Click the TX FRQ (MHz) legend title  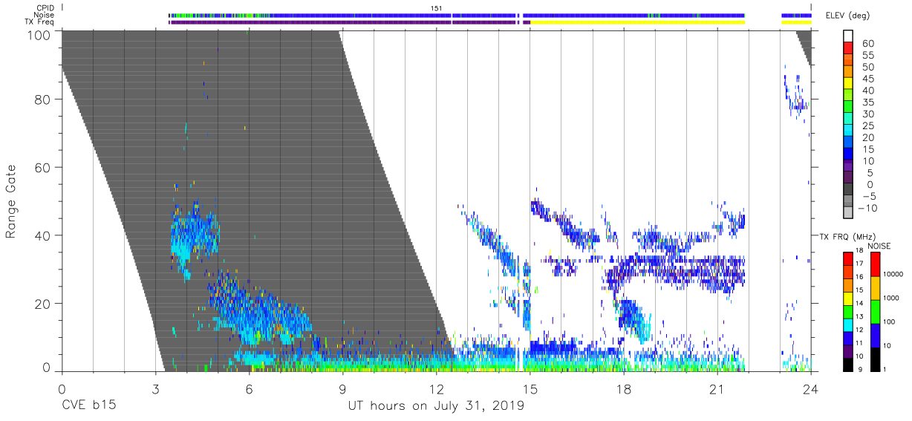pos(847,237)
